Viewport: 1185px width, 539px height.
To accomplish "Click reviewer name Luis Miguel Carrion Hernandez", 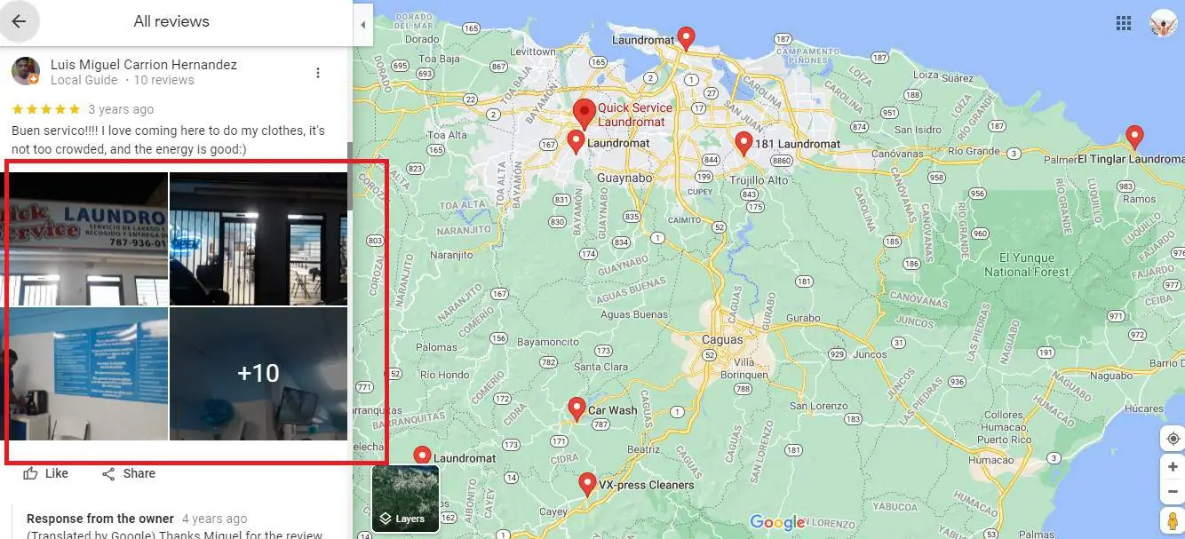I will tap(144, 65).
